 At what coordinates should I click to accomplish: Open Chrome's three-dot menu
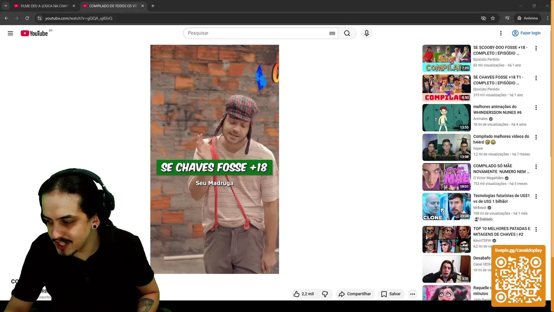click(x=548, y=18)
